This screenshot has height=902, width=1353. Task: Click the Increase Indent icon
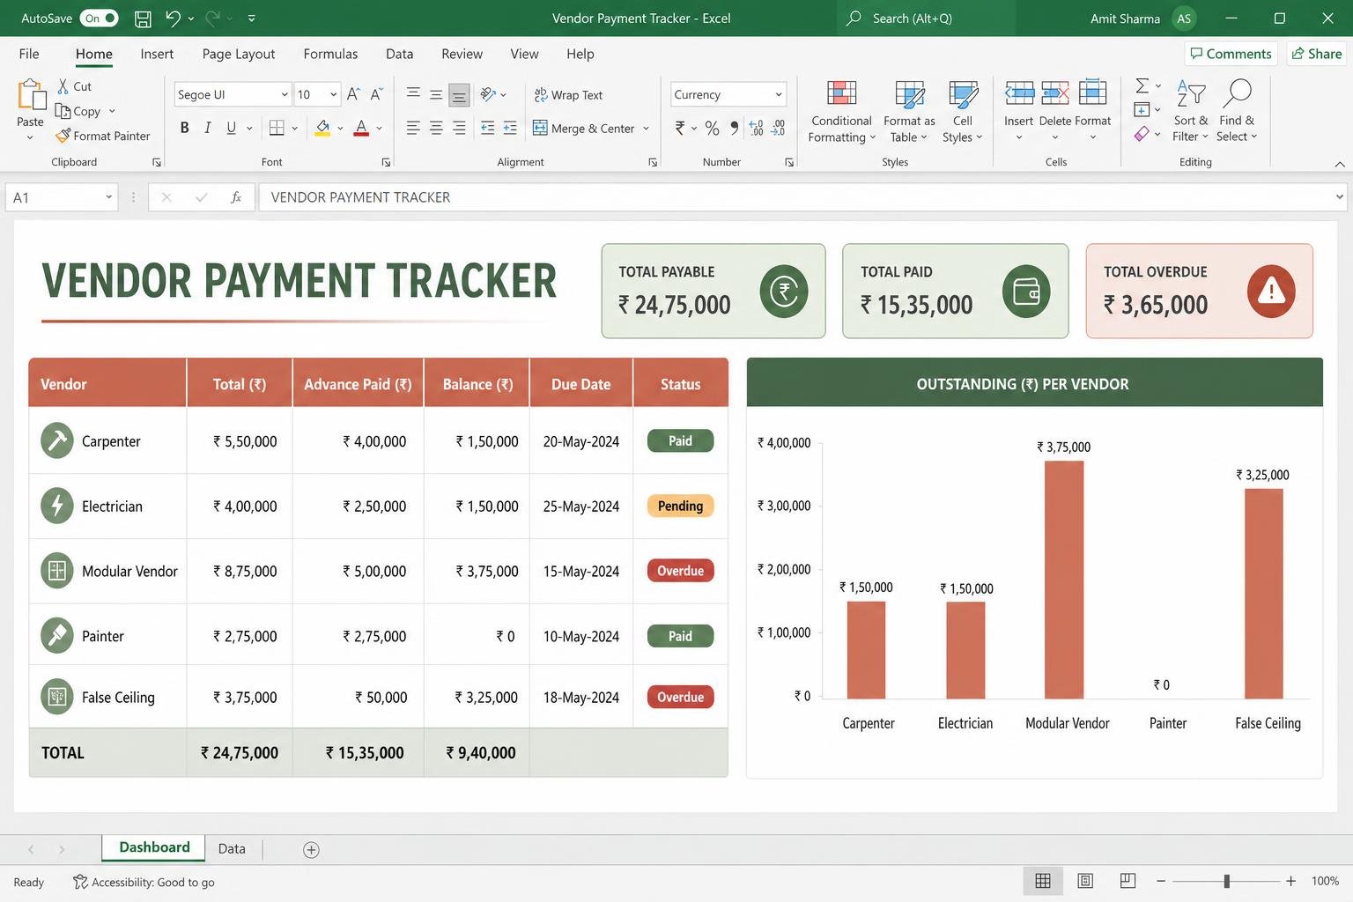click(x=510, y=128)
